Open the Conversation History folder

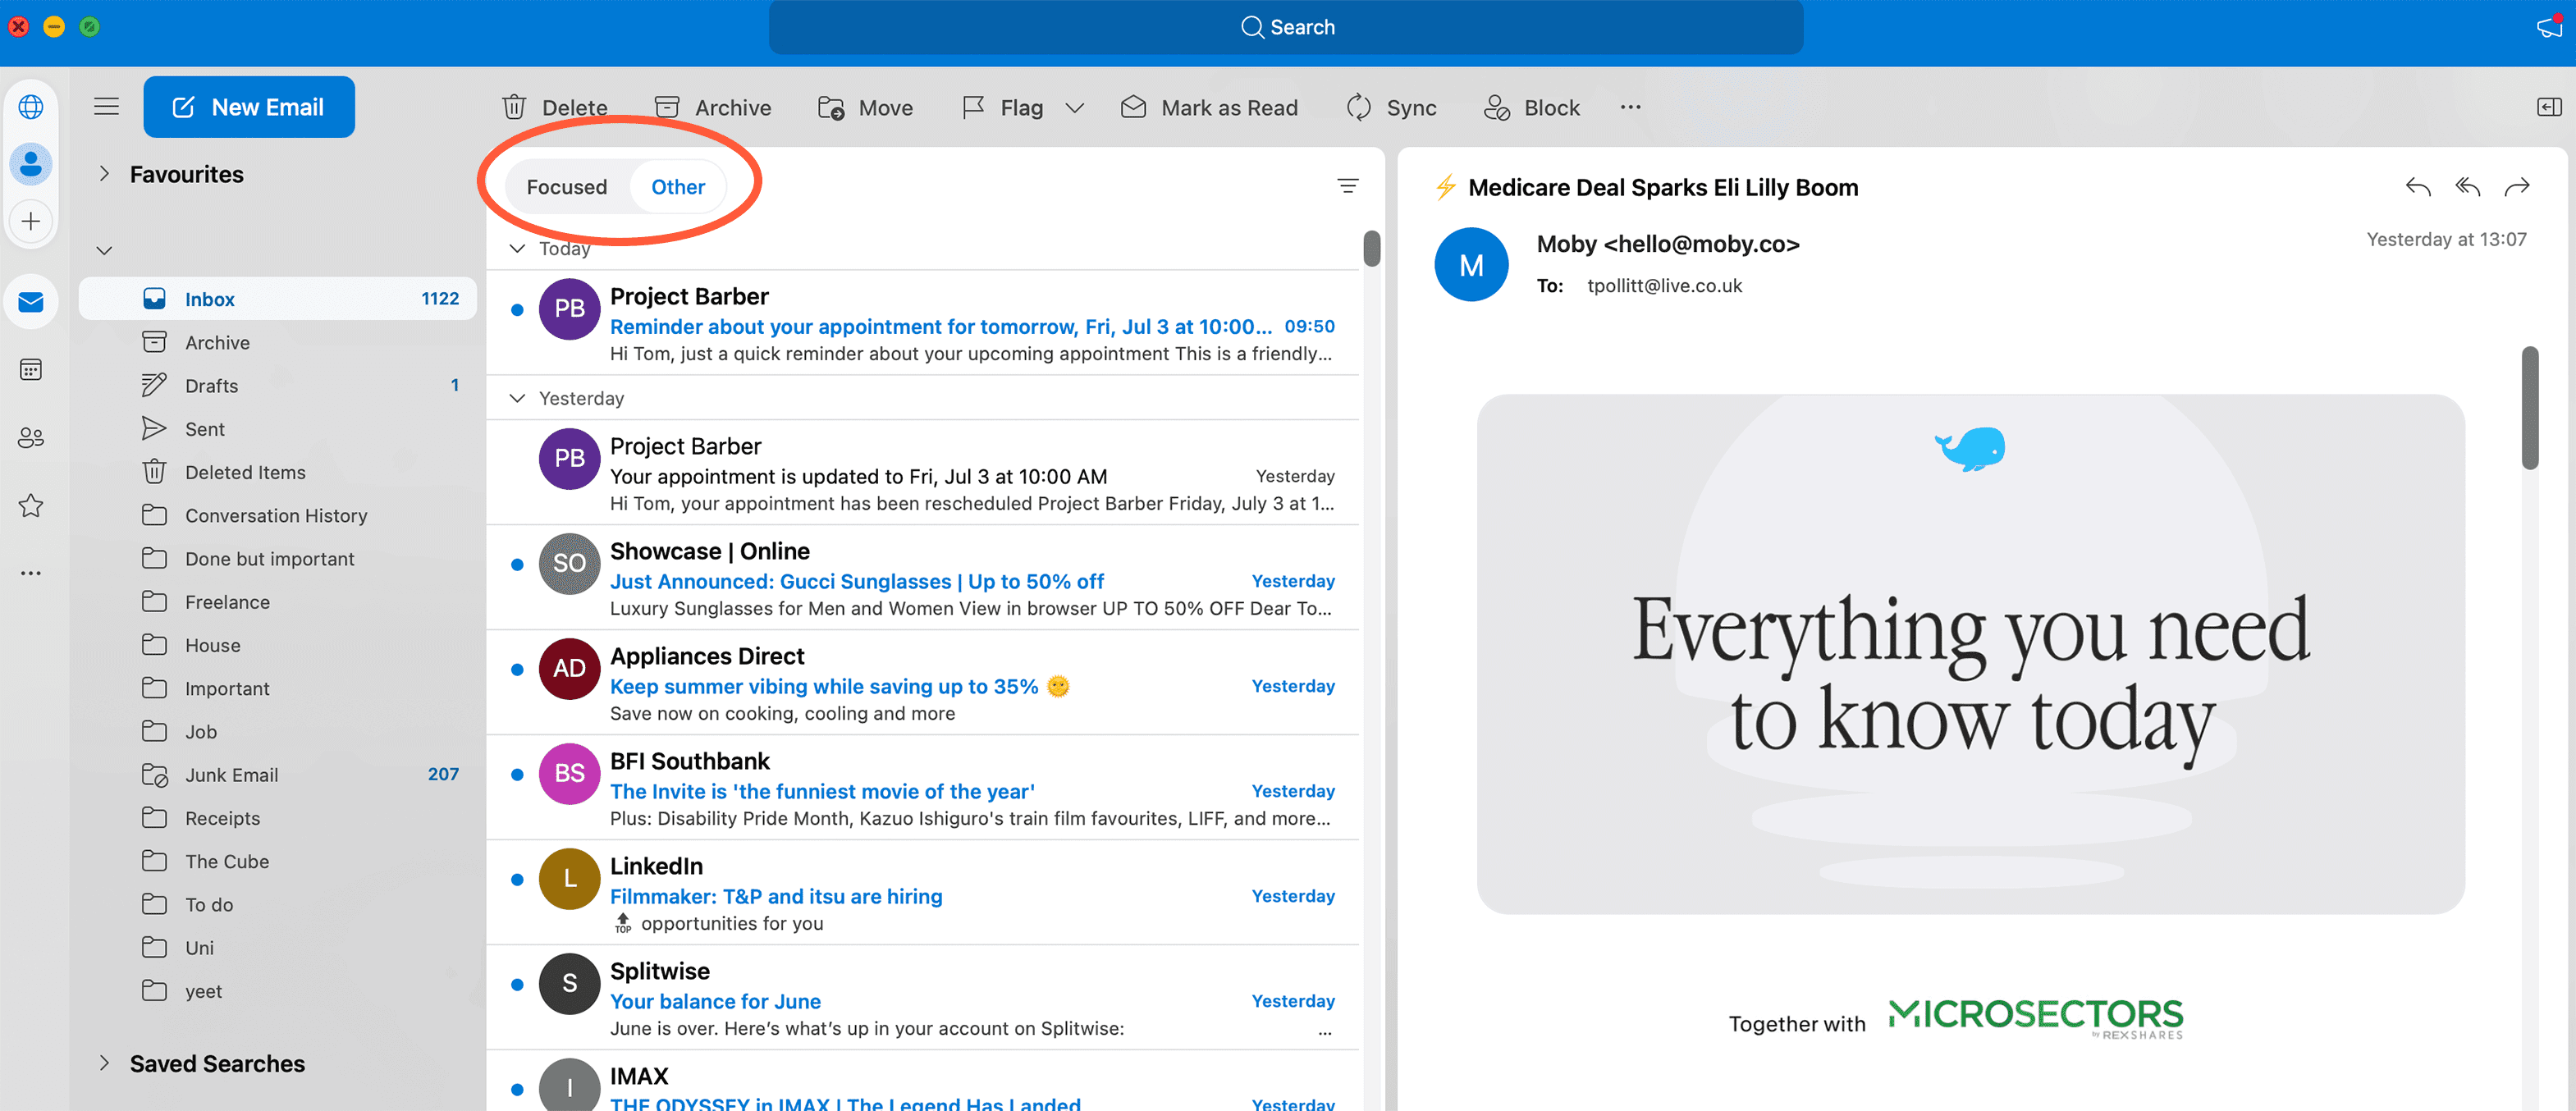click(x=278, y=515)
